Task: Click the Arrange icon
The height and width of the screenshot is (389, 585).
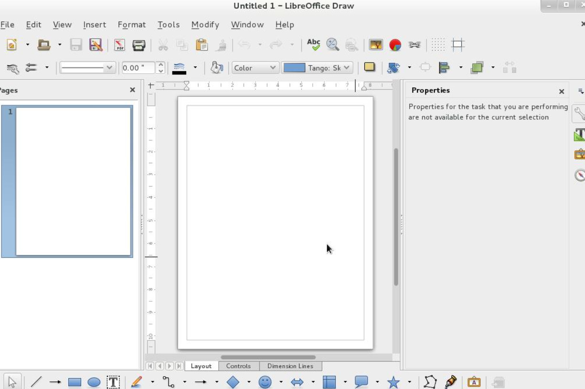Action: 477,68
